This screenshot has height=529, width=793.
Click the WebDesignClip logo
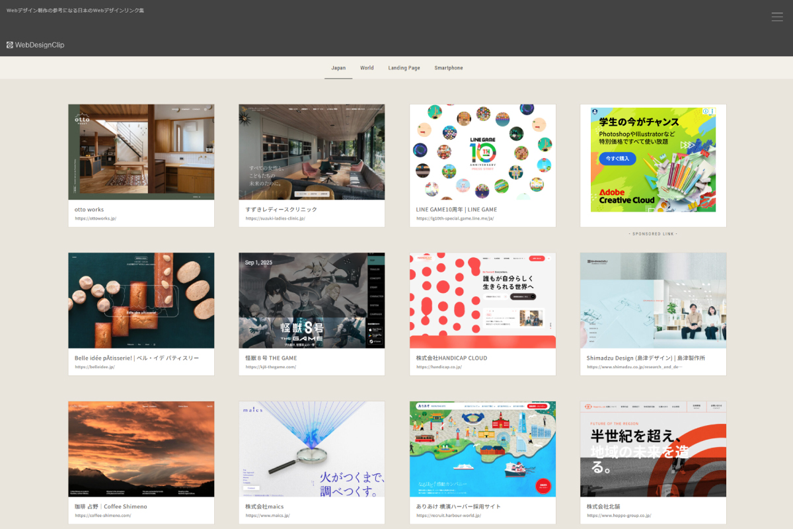(x=36, y=45)
